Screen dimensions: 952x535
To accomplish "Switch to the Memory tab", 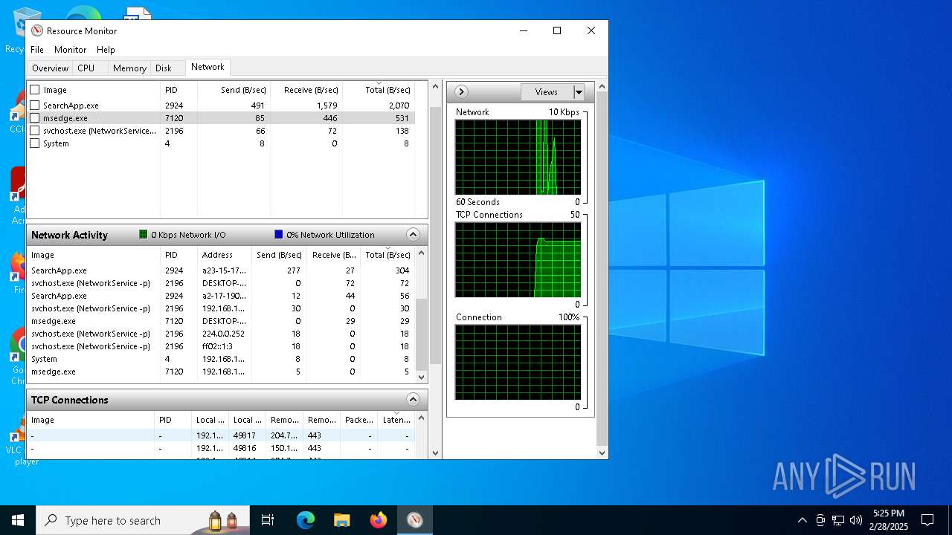I will coord(129,68).
